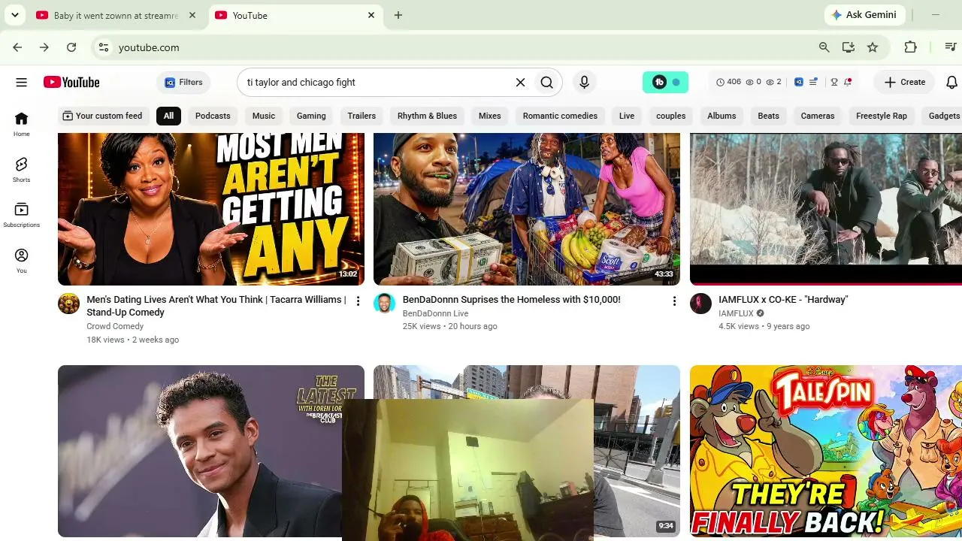Open the You section in sidebar
The height and width of the screenshot is (541, 962).
click(x=21, y=261)
